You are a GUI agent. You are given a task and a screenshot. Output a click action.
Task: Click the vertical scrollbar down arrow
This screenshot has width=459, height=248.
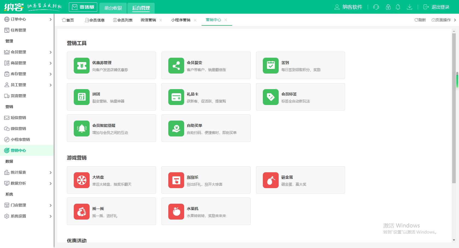click(454, 240)
